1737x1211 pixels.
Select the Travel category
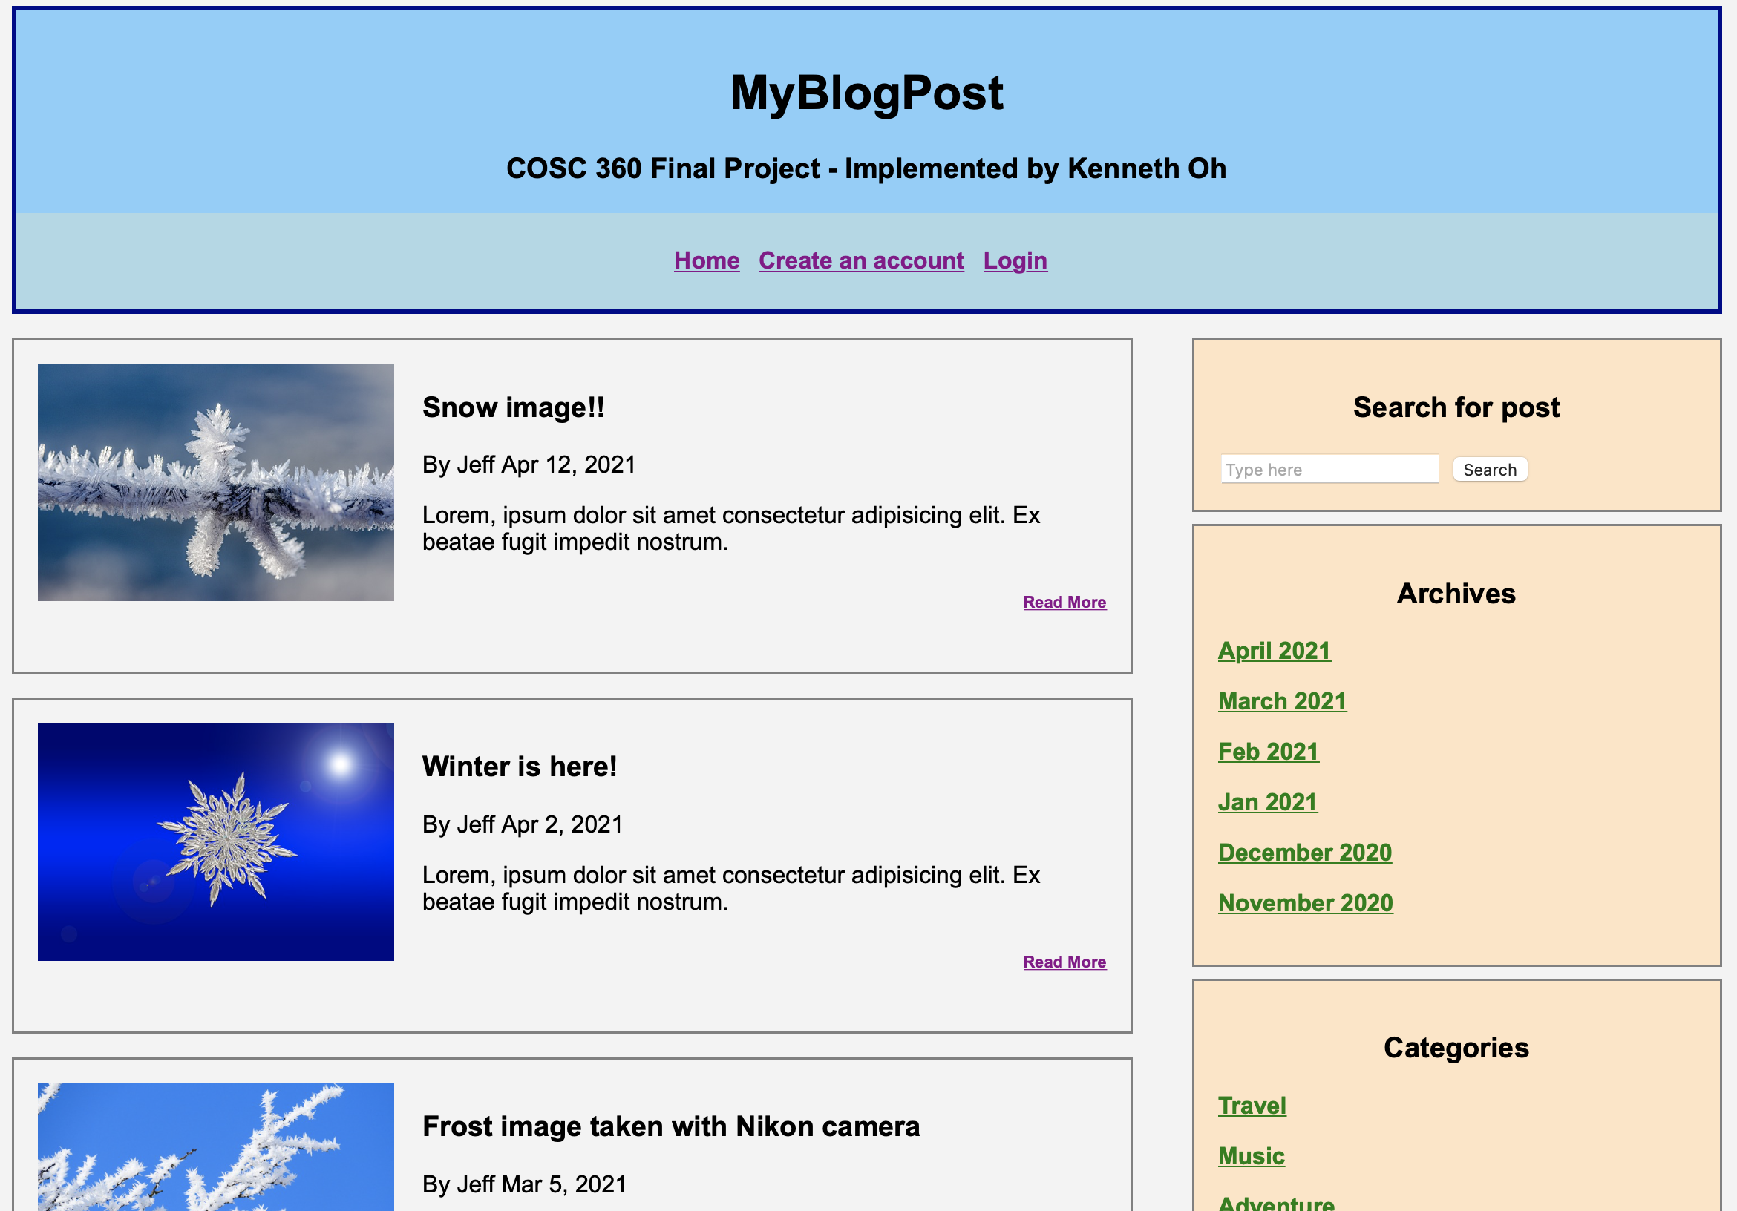click(x=1252, y=1105)
